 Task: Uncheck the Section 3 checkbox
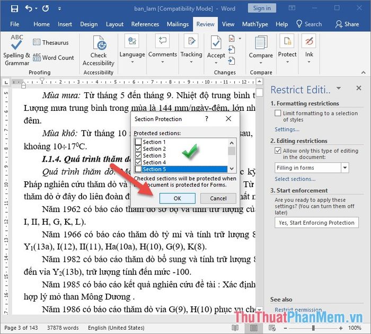tap(138, 155)
